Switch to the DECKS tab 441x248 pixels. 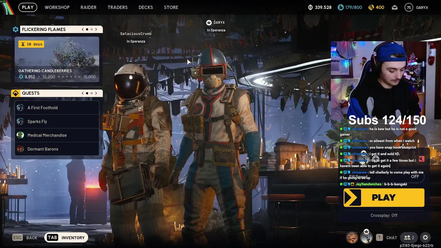[x=146, y=7]
